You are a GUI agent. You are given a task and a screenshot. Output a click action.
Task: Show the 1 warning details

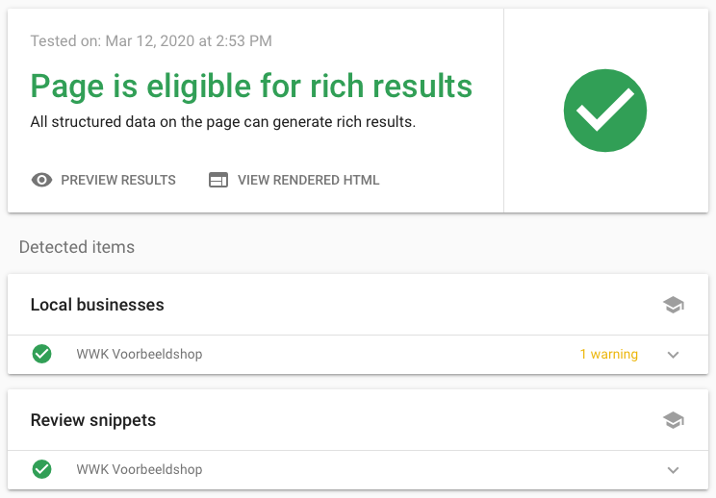coord(608,355)
